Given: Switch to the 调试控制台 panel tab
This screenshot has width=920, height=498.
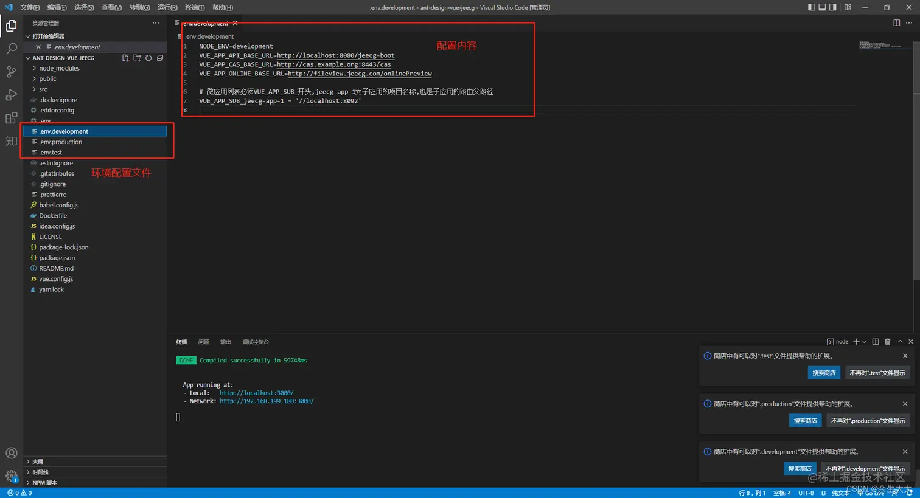Looking at the screenshot, I should click(x=256, y=342).
